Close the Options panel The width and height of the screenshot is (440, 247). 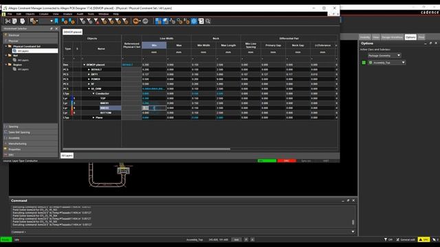click(x=436, y=43)
